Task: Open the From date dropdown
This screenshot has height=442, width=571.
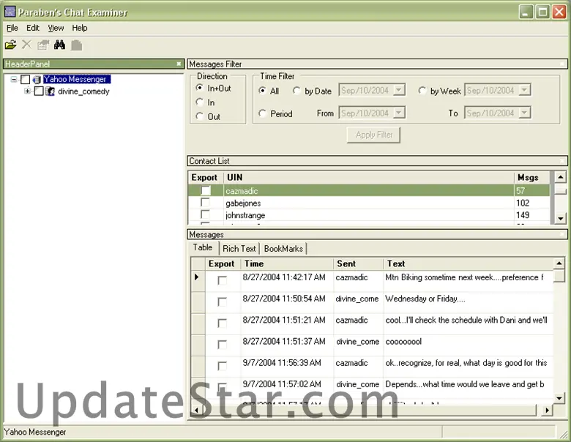Action: [399, 113]
